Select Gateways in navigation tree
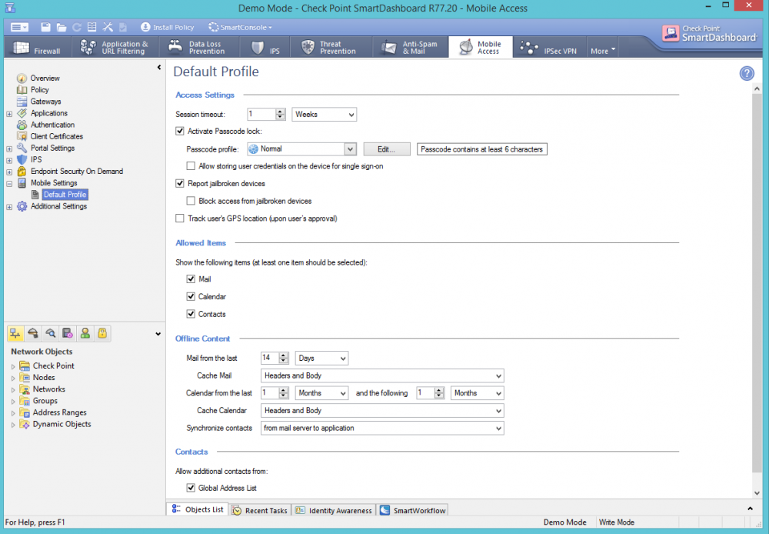Viewport: 769px width, 534px height. point(45,102)
